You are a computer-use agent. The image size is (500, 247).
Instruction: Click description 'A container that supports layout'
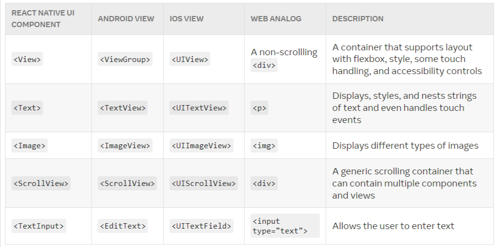407,59
